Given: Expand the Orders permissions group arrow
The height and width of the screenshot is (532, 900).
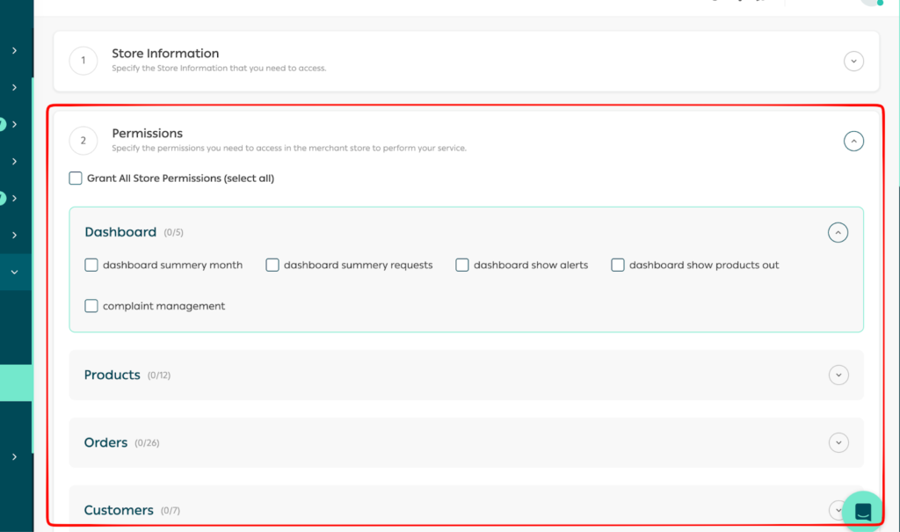Looking at the screenshot, I should tap(838, 443).
